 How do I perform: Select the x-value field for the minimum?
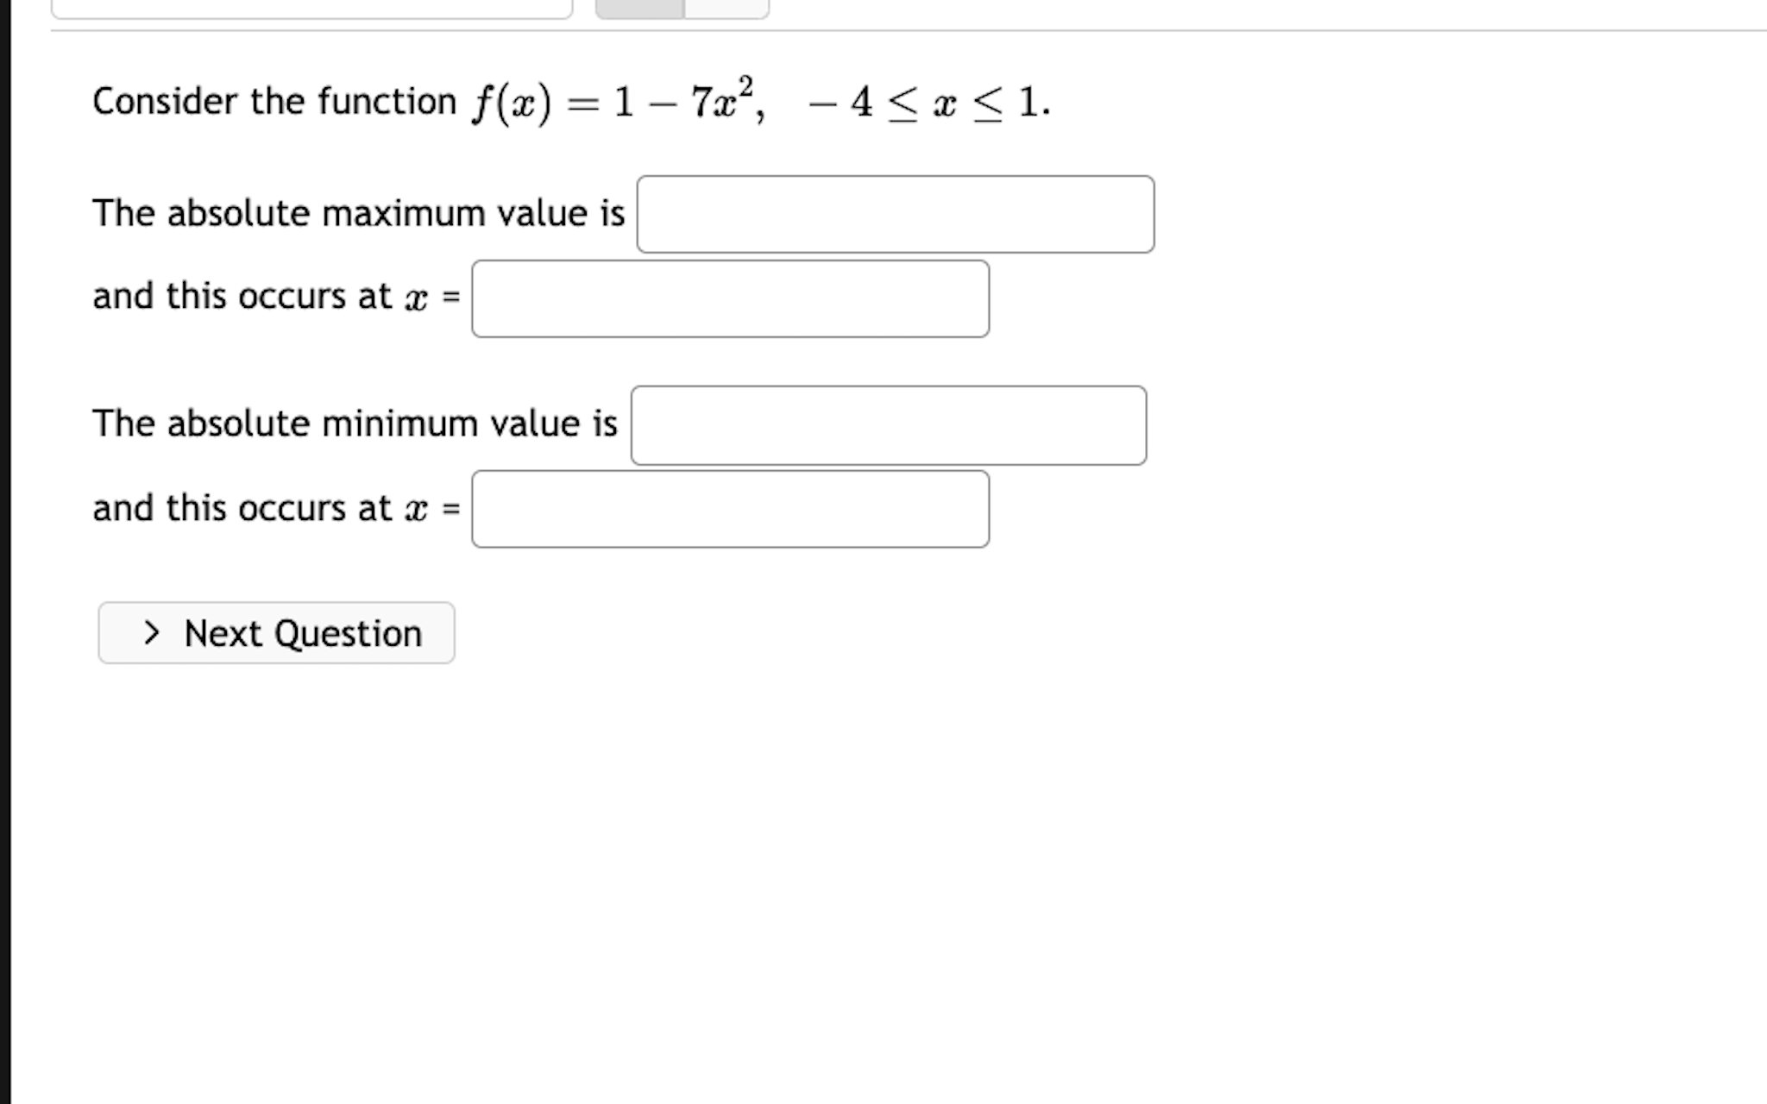[729, 510]
